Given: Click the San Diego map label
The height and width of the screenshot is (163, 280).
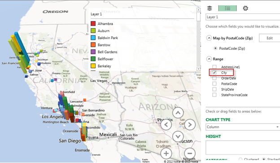Looking at the screenshot, I should pyautogui.click(x=70, y=141).
